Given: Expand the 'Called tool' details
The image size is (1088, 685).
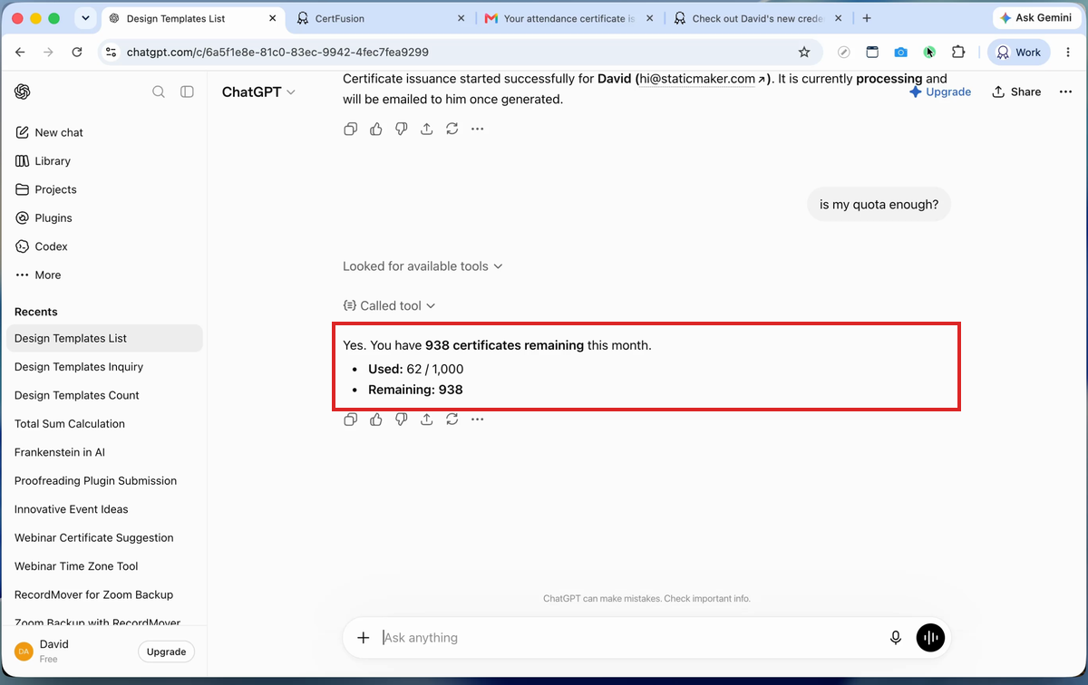Looking at the screenshot, I should (389, 306).
